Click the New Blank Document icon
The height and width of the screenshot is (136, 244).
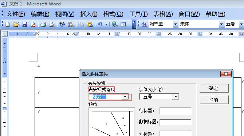point(8,24)
